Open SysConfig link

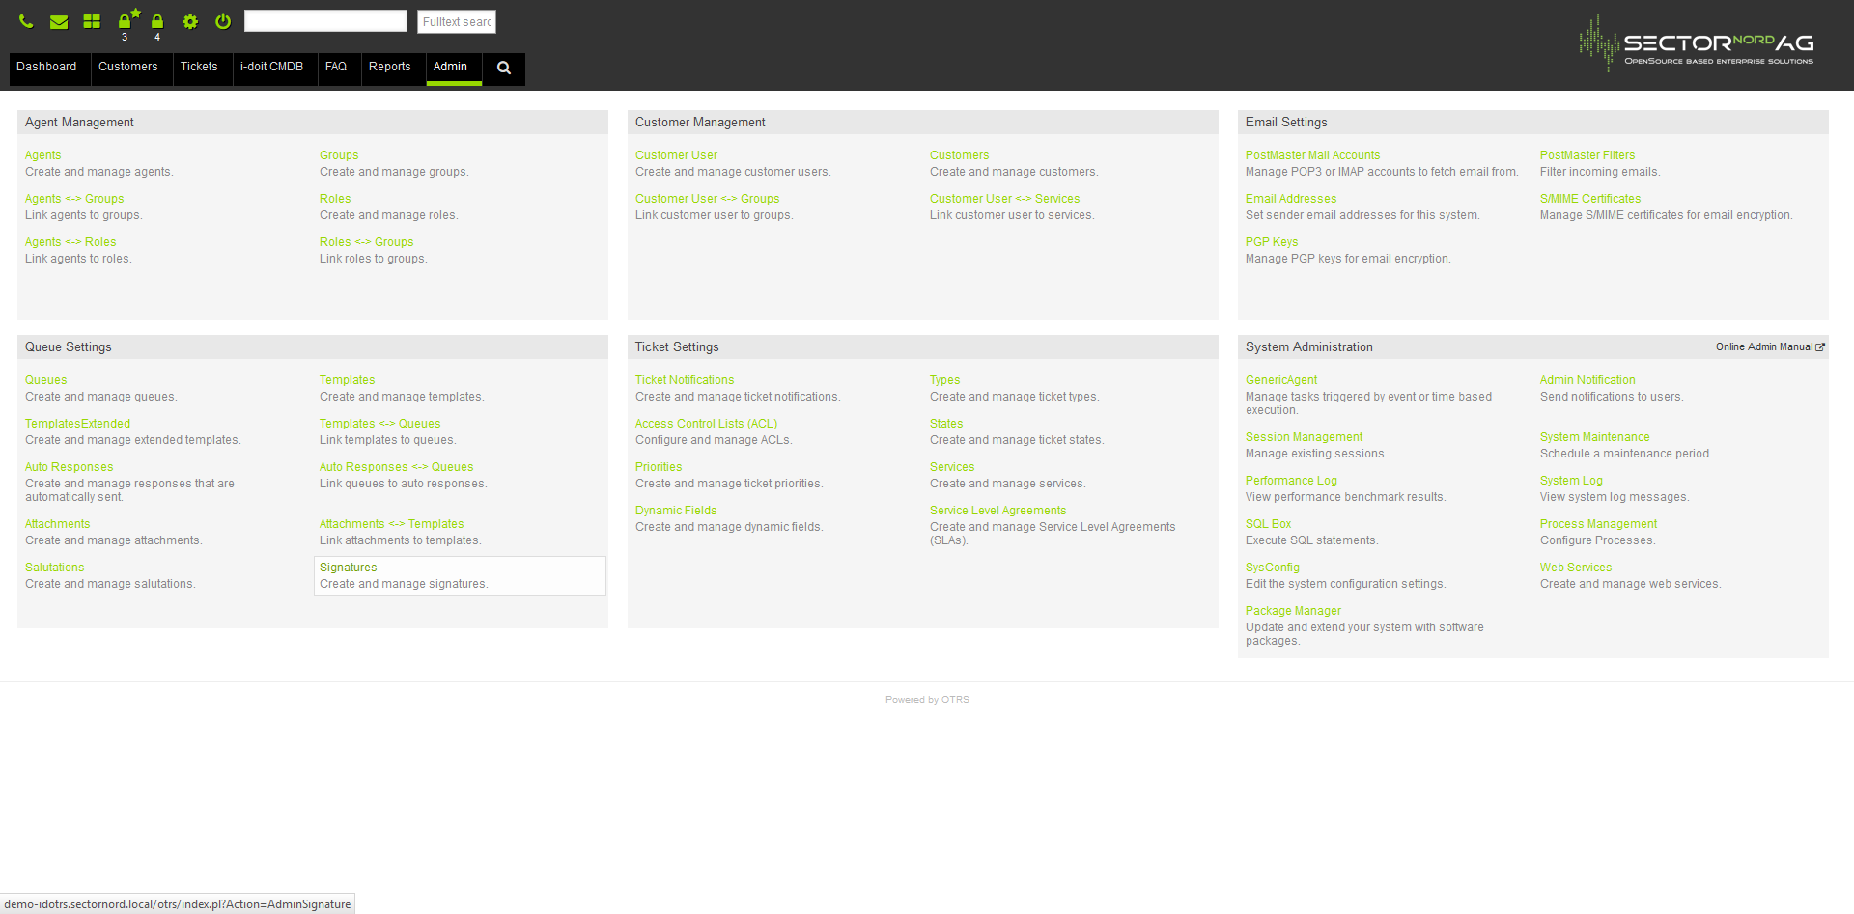(x=1273, y=568)
